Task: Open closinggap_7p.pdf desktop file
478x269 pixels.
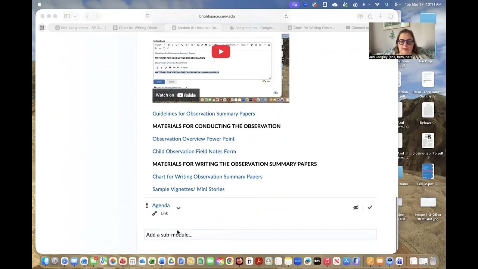Action: 428,144
